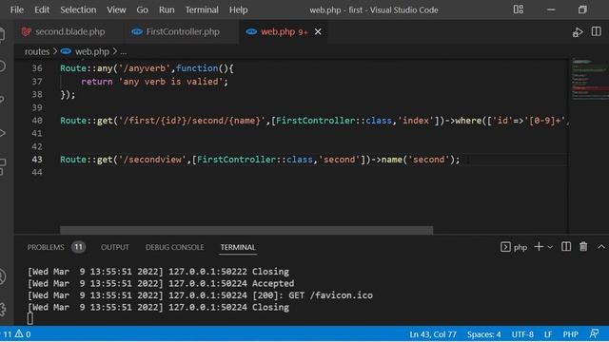Switch to FirstController.php tab
Image resolution: width=609 pixels, height=342 pixels.
[x=182, y=31]
